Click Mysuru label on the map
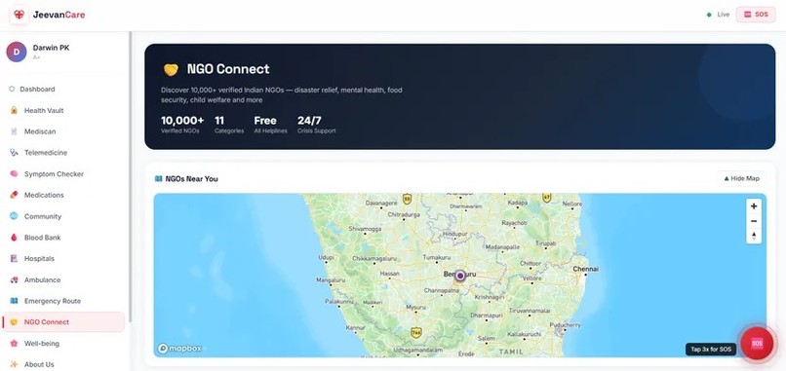 point(416,307)
